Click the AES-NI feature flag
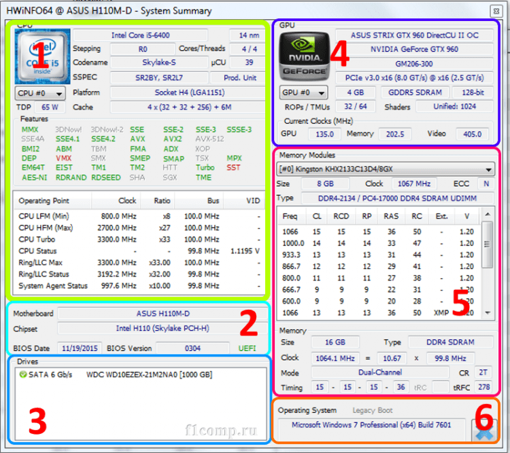The image size is (510, 453). 35,178
